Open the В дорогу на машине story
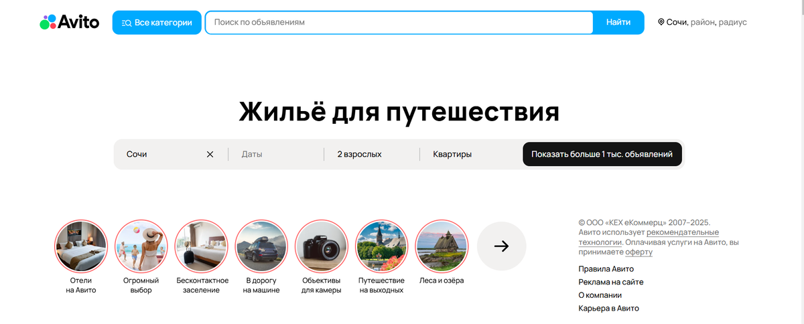The height and width of the screenshot is (324, 804). (x=261, y=258)
